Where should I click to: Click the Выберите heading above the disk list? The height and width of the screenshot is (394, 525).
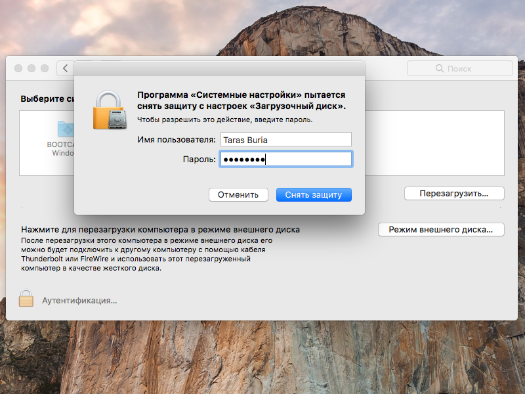46,99
